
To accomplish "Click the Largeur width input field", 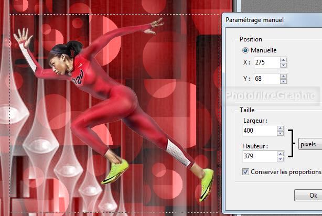I will coord(260,131).
